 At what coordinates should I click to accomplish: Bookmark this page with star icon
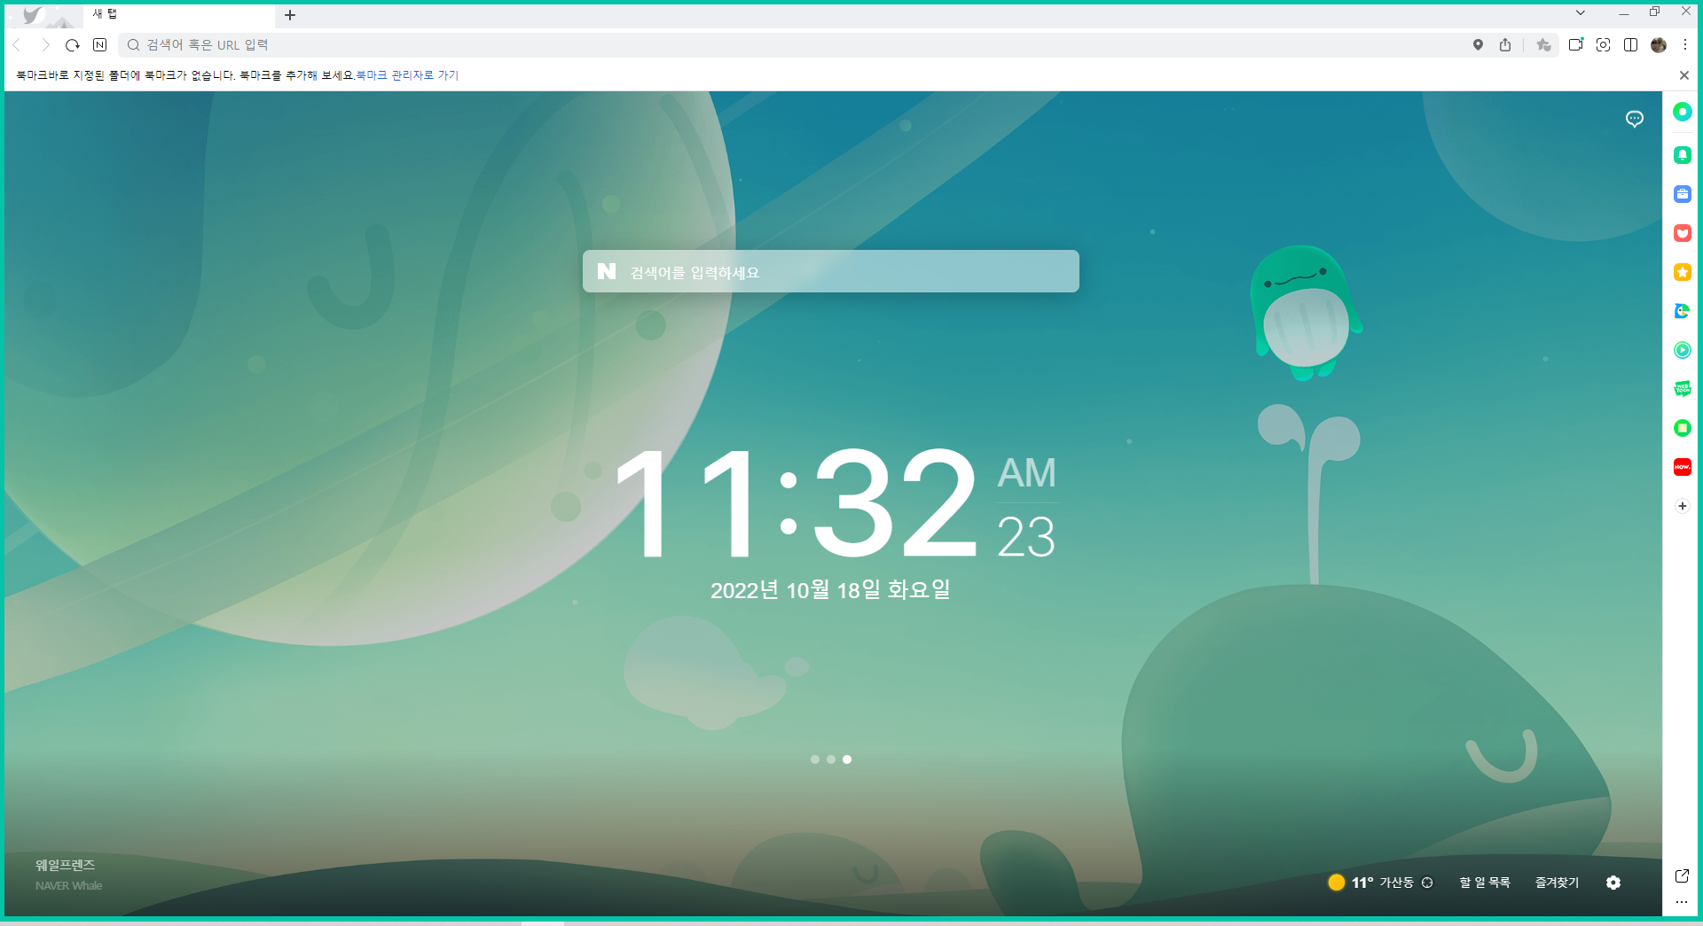click(1543, 45)
